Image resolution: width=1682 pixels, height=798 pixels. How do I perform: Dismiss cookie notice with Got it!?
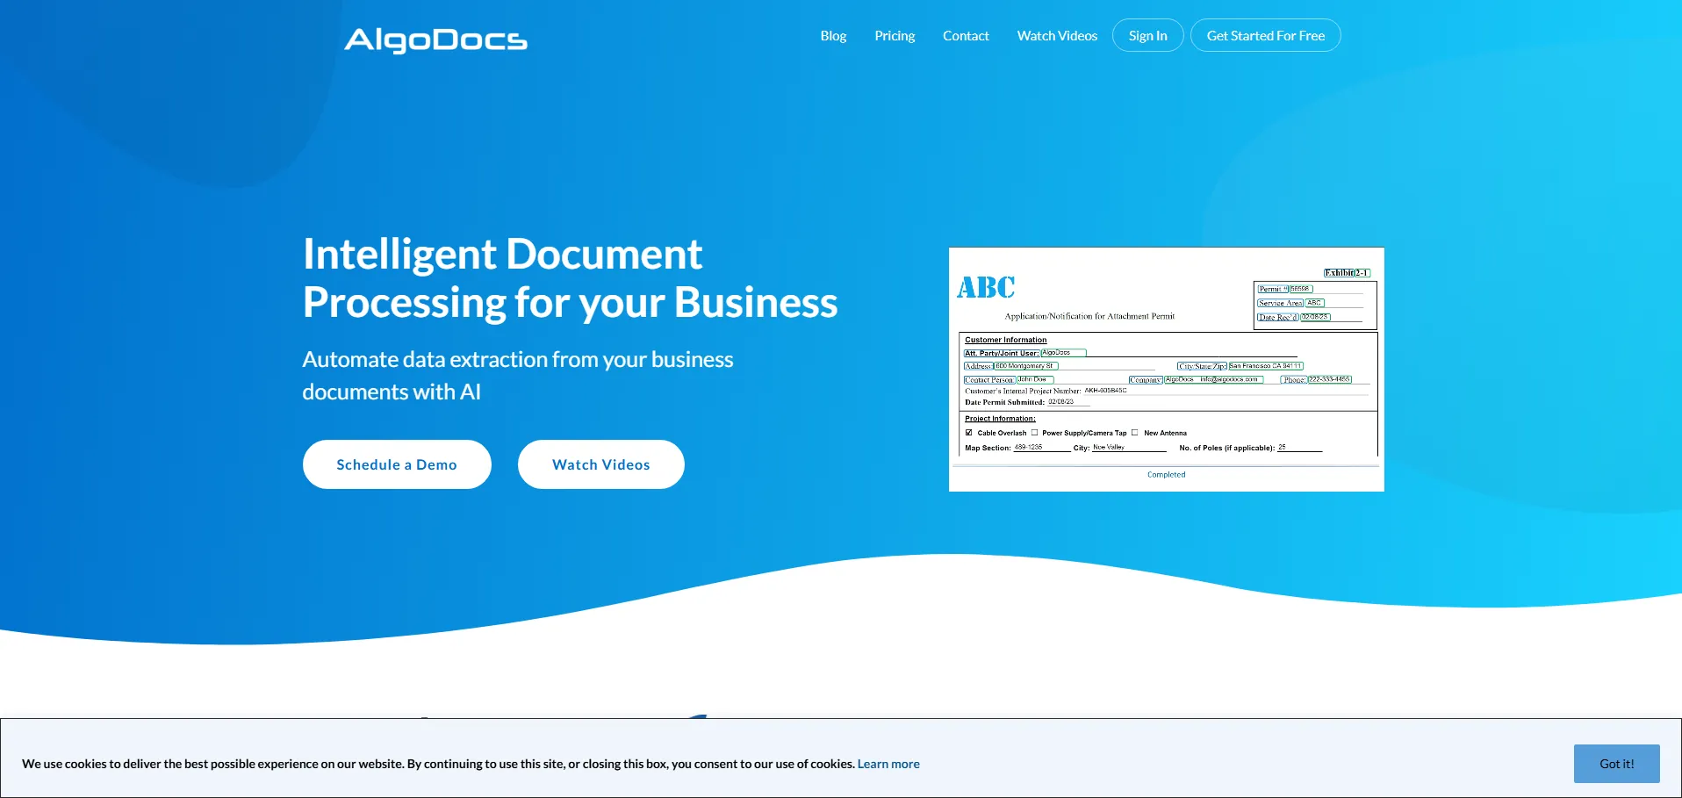[1616, 764]
